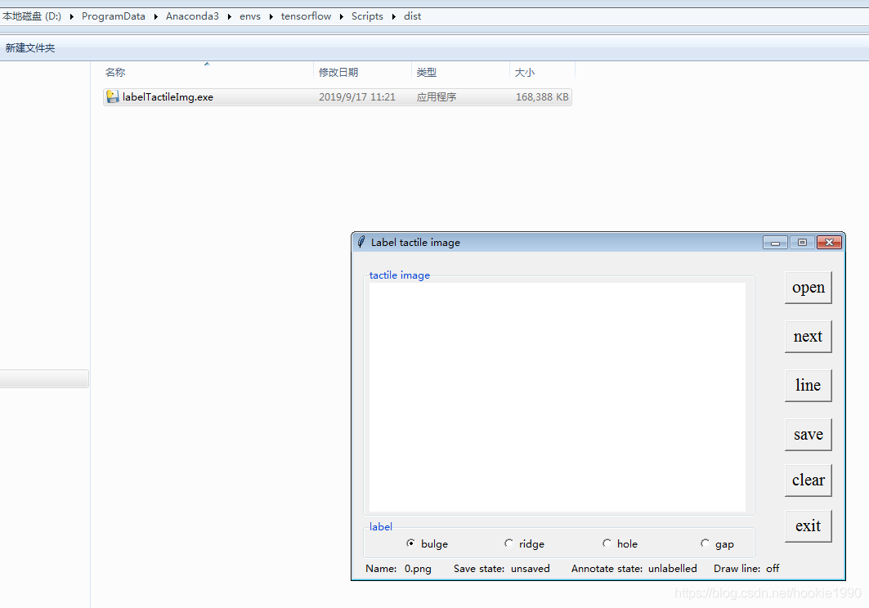Go to Anaconda3 folder in address bar
This screenshot has width=869, height=608.
(192, 16)
